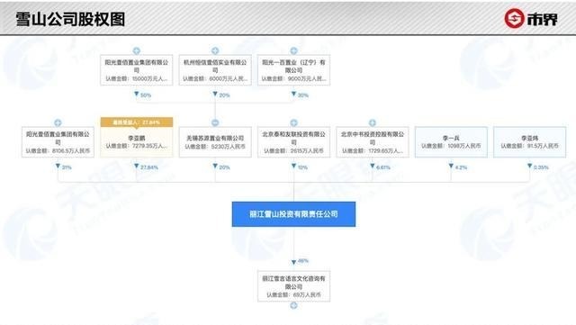Screen dimensions: 576x325
Task: Click 27.84% label below 李亚鹏 node
Action: click(149, 167)
